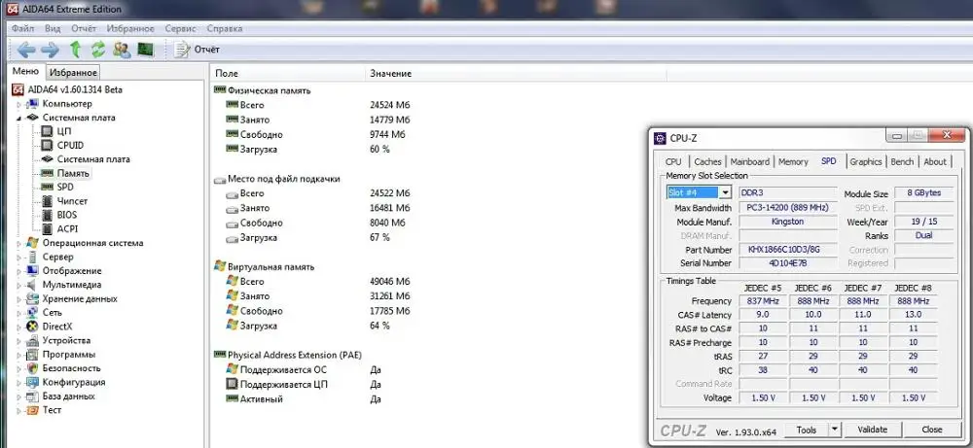The width and height of the screenshot is (973, 448).
Task: Click the База данных tree icon
Action: (x=32, y=396)
